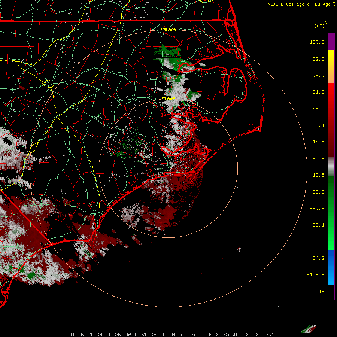Click the 92.3 velocity scale value
337x337 pixels.
coord(319,59)
